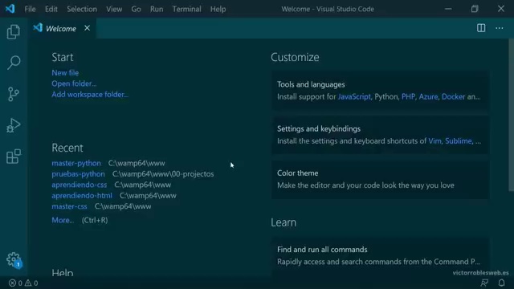Install Docker support link
Screen dimensions: 514x289
pyautogui.click(x=453, y=96)
